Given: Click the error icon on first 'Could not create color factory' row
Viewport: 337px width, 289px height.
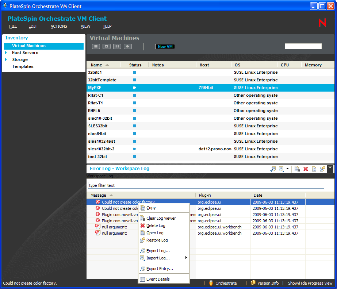Looking at the screenshot, I should 97,202.
